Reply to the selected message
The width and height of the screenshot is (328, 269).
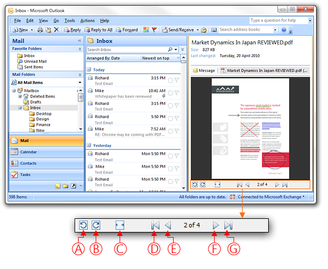coord(72,30)
